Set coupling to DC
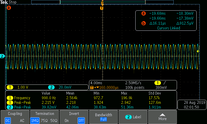Viewport: 207px width, 124px height. [x=8, y=120]
